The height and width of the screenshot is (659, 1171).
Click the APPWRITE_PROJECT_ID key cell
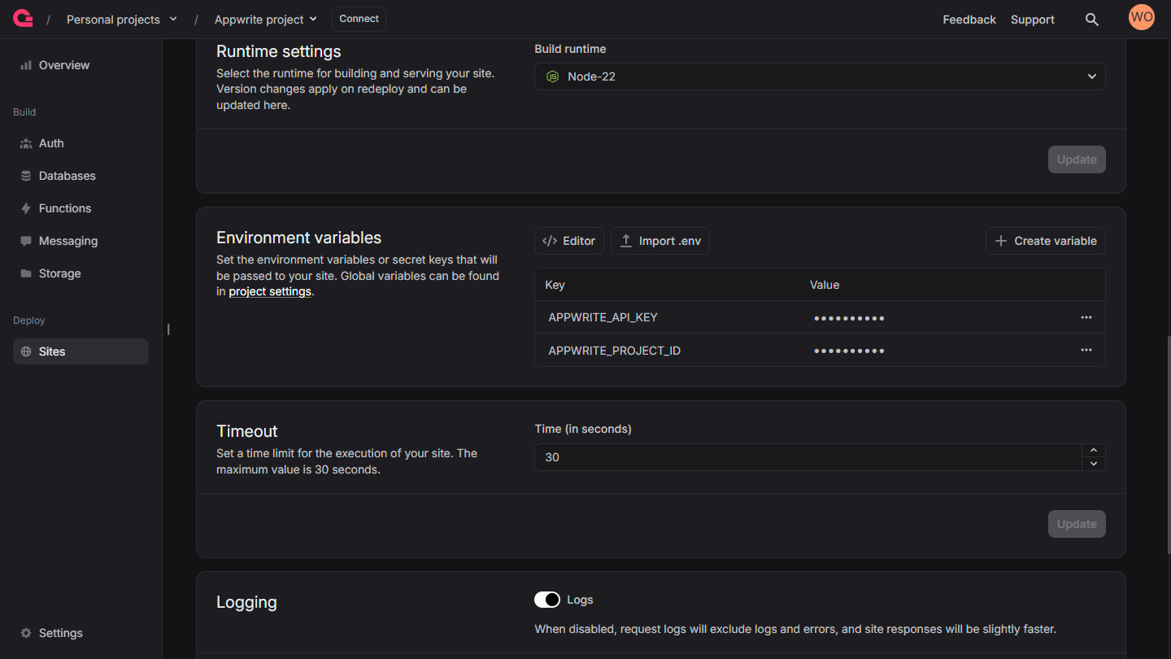pos(615,351)
